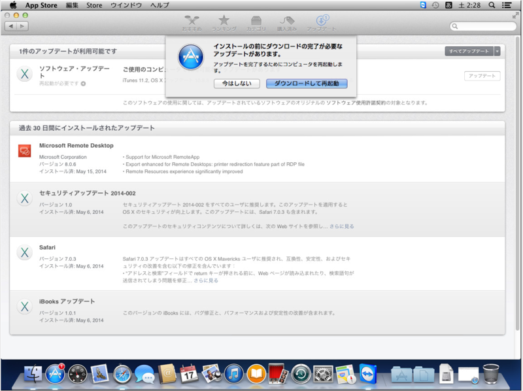Open App Store from the Dock
Viewport: 523px width, 391px height.
pyautogui.click(x=55, y=373)
